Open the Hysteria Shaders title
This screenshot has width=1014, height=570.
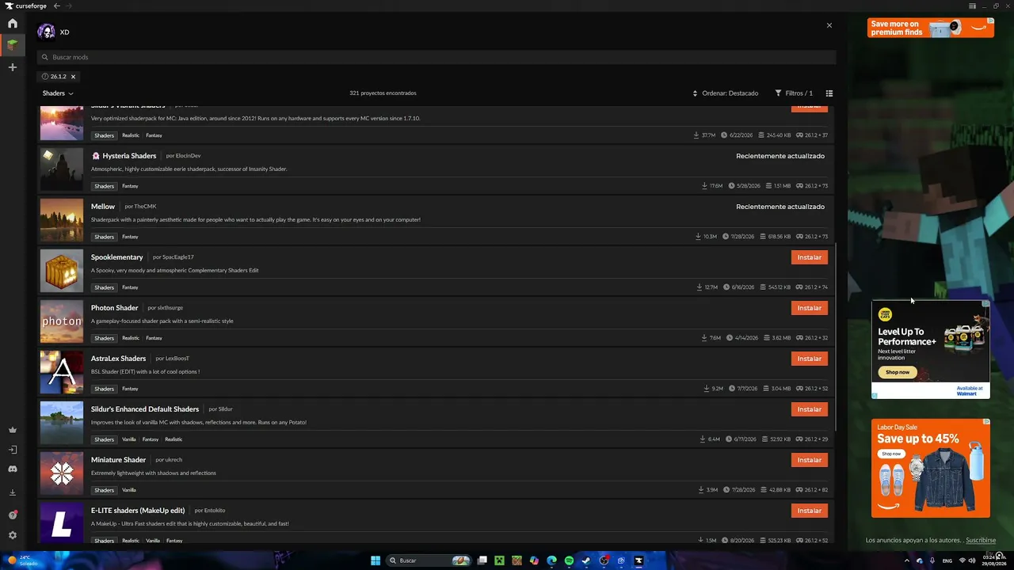129,156
